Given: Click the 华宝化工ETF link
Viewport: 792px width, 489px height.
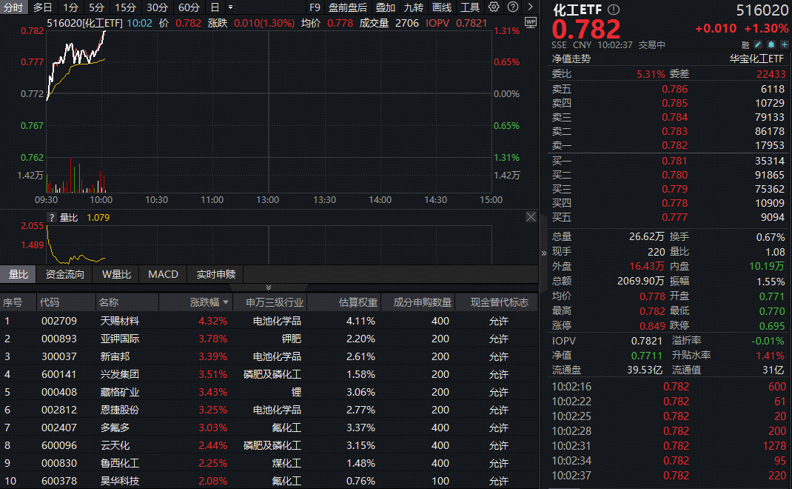Looking at the screenshot, I should click(756, 57).
